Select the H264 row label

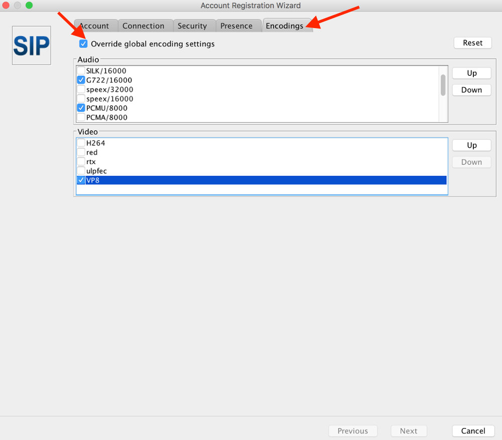pos(96,143)
